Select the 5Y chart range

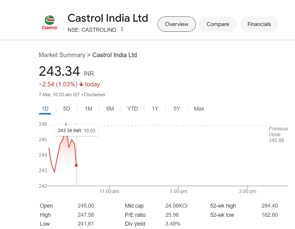click(x=177, y=109)
